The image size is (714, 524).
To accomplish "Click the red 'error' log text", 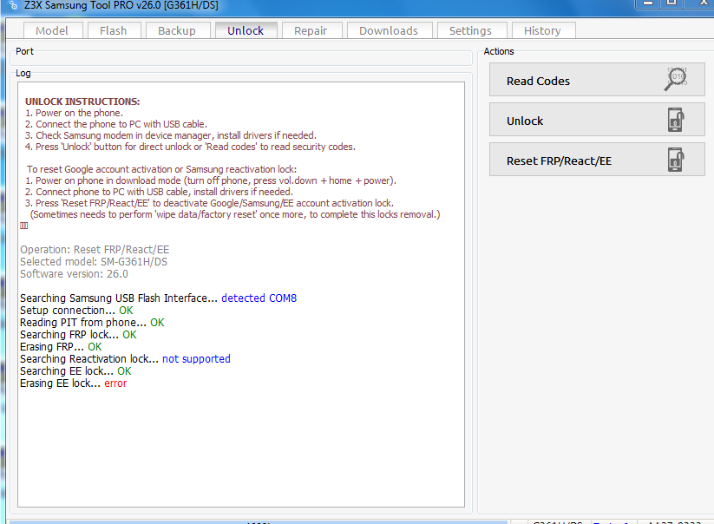I will [115, 383].
